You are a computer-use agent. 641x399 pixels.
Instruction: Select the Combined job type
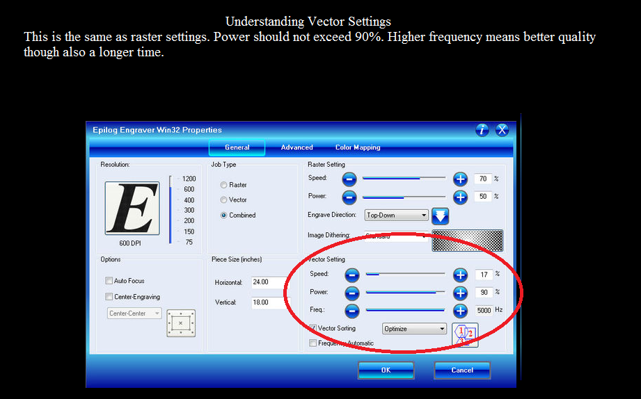223,215
